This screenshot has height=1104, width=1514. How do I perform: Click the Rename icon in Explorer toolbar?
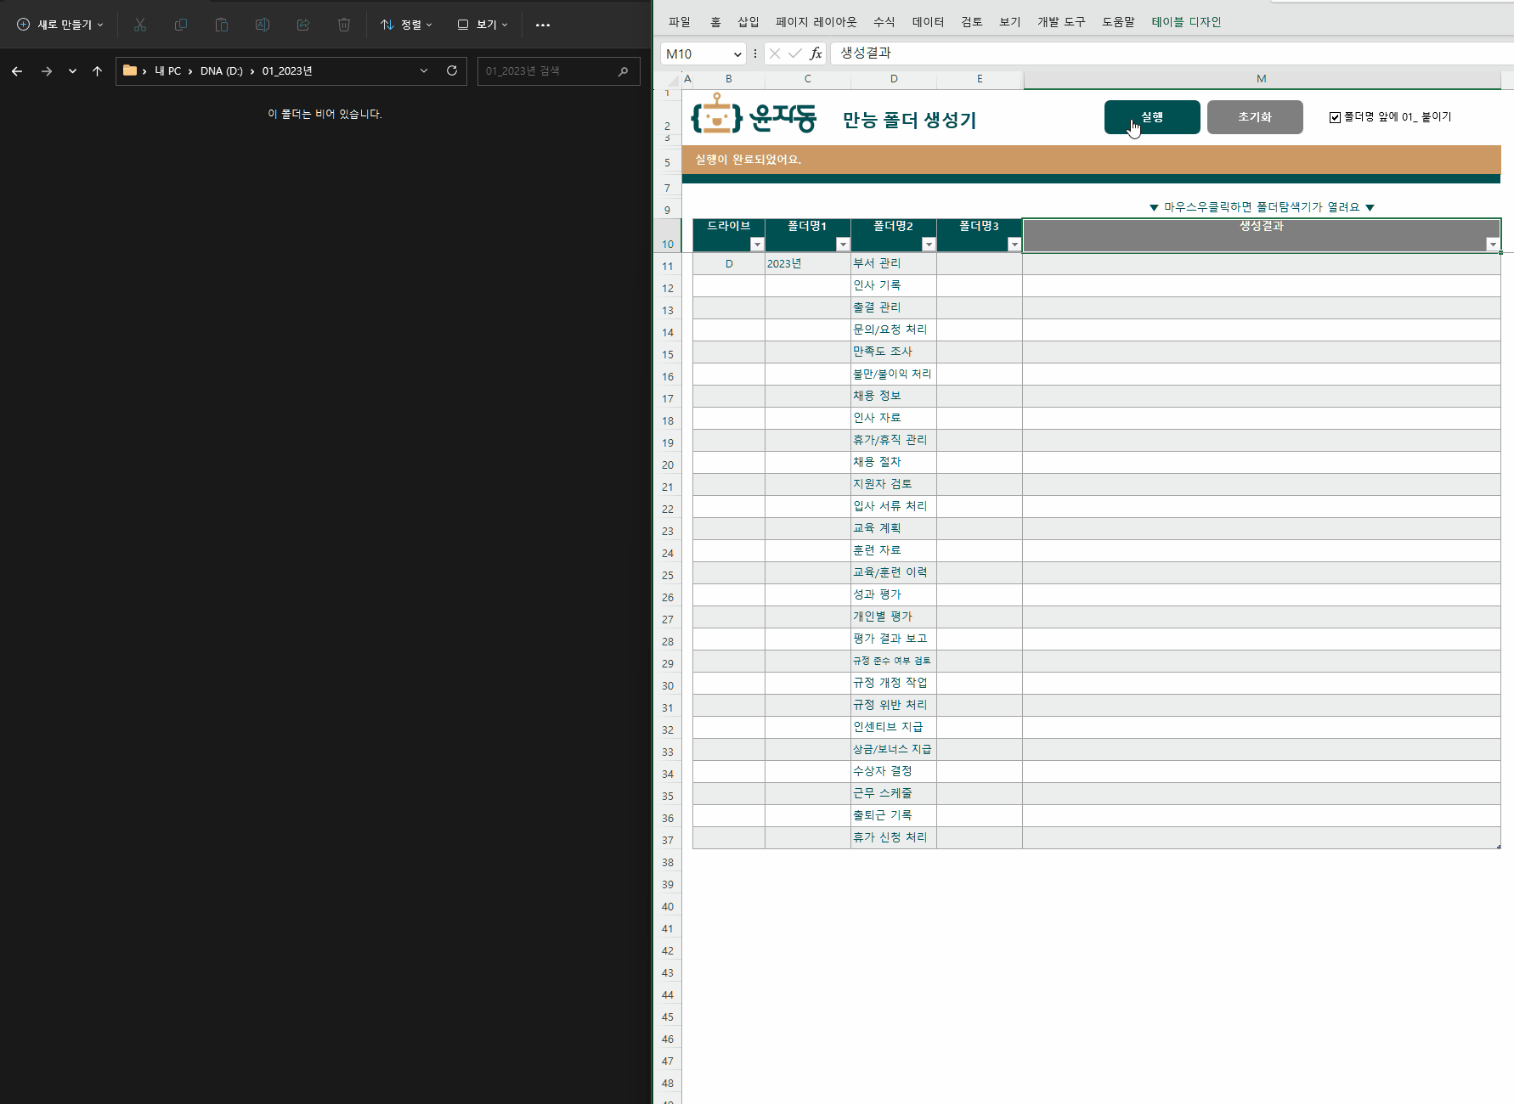(x=263, y=25)
